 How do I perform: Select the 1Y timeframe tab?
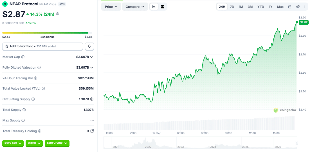click(x=270, y=7)
